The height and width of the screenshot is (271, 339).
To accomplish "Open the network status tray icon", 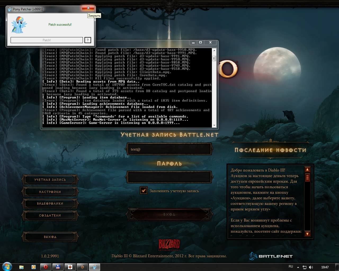I will (305, 267).
